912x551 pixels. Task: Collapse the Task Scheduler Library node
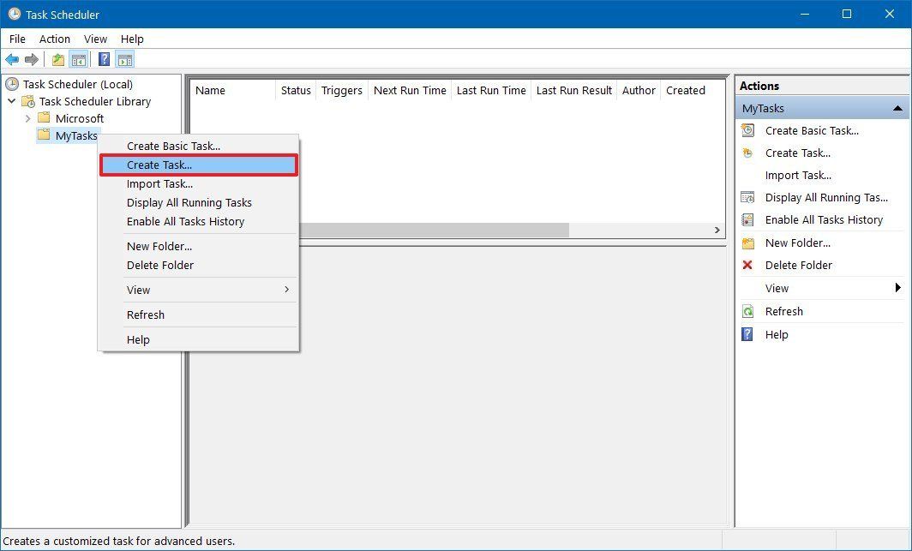[x=11, y=101]
